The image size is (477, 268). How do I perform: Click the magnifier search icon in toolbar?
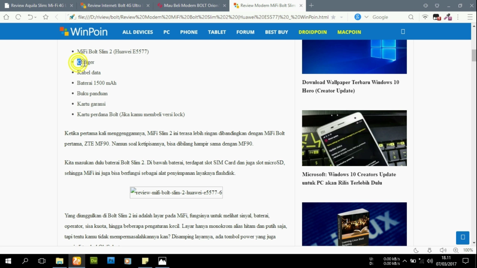(x=411, y=17)
